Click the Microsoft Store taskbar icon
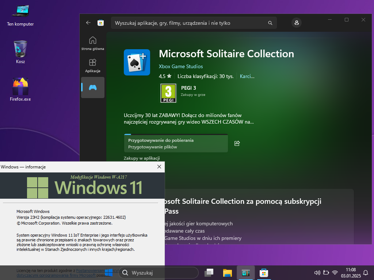Screen dimensions: 374x280 pos(264,273)
